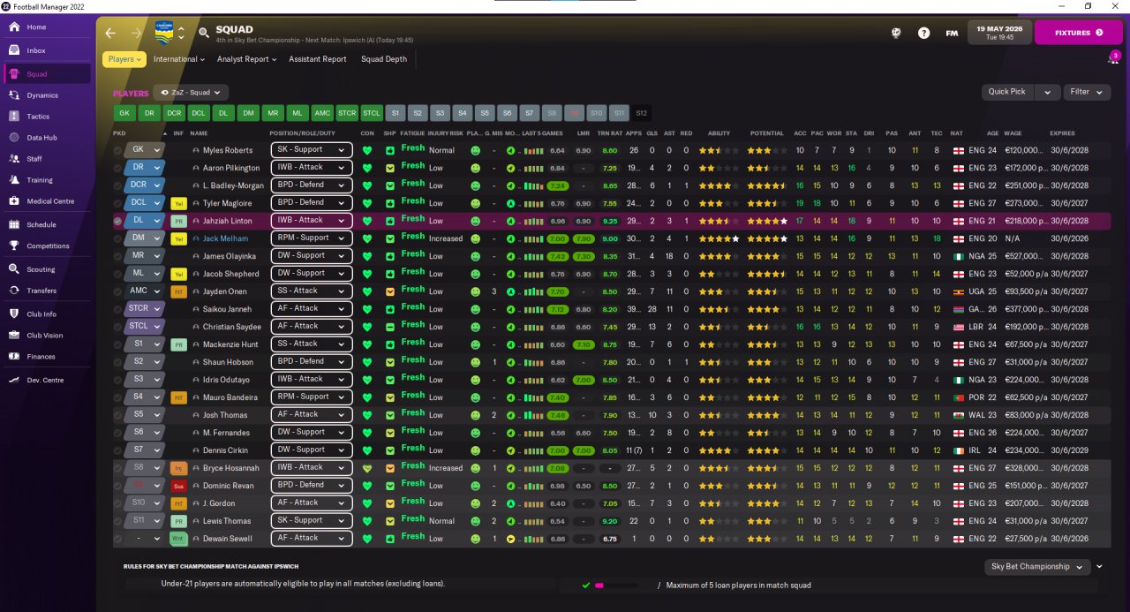This screenshot has height=612, width=1130.
Task: Click Dominic Revan's Sus status badge
Action: click(x=178, y=486)
